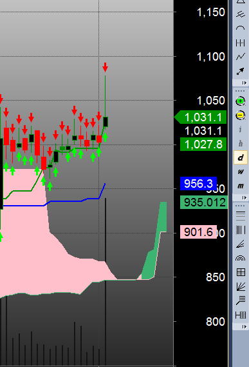Select the arrow pointer drawing tool
This screenshot has height=367, width=249.
(x=241, y=72)
